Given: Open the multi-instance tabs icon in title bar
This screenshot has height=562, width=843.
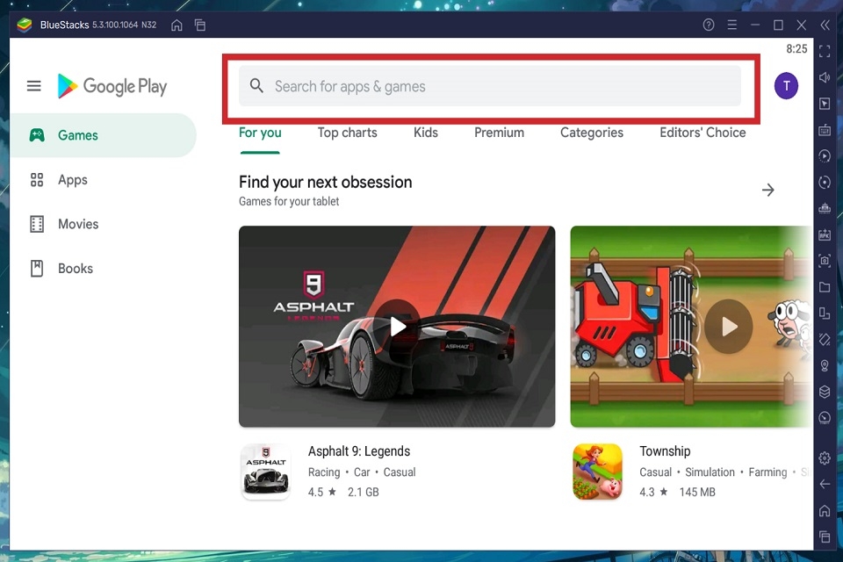Looking at the screenshot, I should (200, 25).
